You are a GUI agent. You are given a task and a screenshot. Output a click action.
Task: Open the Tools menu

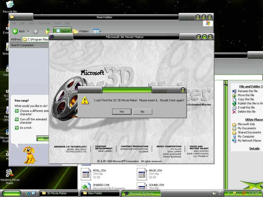tap(57, 23)
